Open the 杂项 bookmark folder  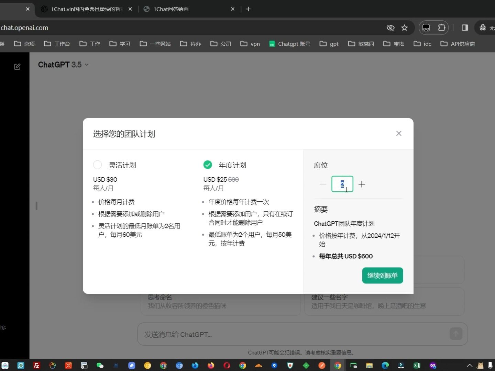pyautogui.click(x=24, y=44)
